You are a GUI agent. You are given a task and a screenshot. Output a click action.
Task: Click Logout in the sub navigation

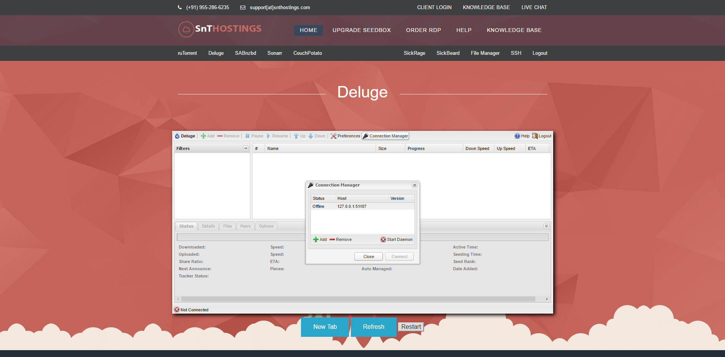(x=540, y=53)
